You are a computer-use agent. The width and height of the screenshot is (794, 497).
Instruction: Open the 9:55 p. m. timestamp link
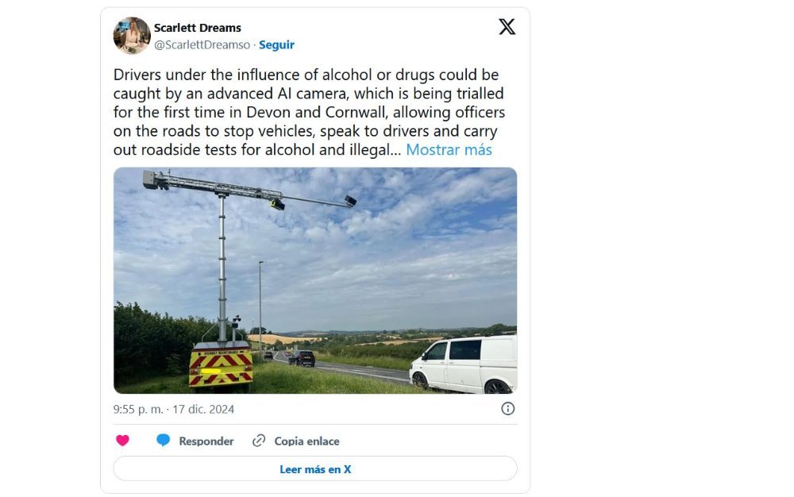[x=137, y=409]
